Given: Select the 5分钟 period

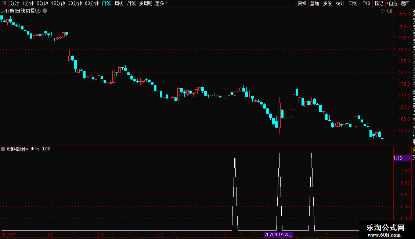Looking at the screenshot, I should point(42,3).
